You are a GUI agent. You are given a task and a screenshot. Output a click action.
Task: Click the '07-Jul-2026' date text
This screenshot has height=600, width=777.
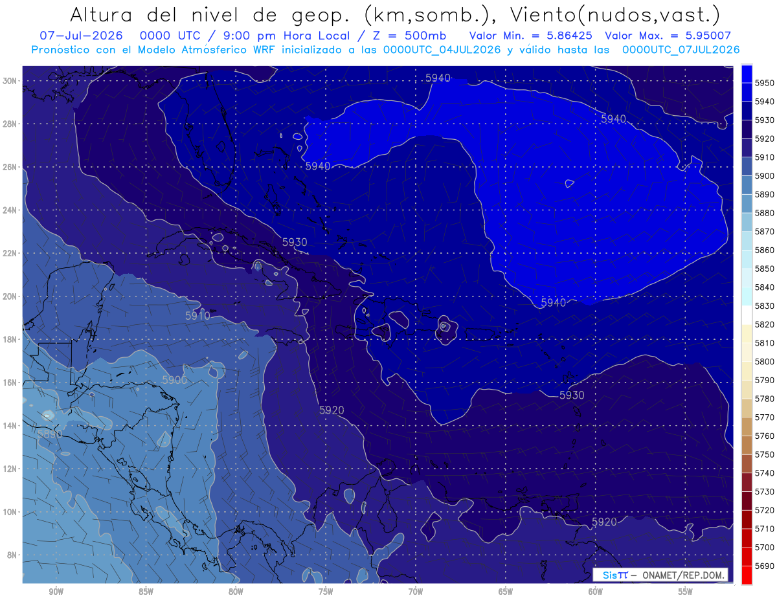[81, 36]
